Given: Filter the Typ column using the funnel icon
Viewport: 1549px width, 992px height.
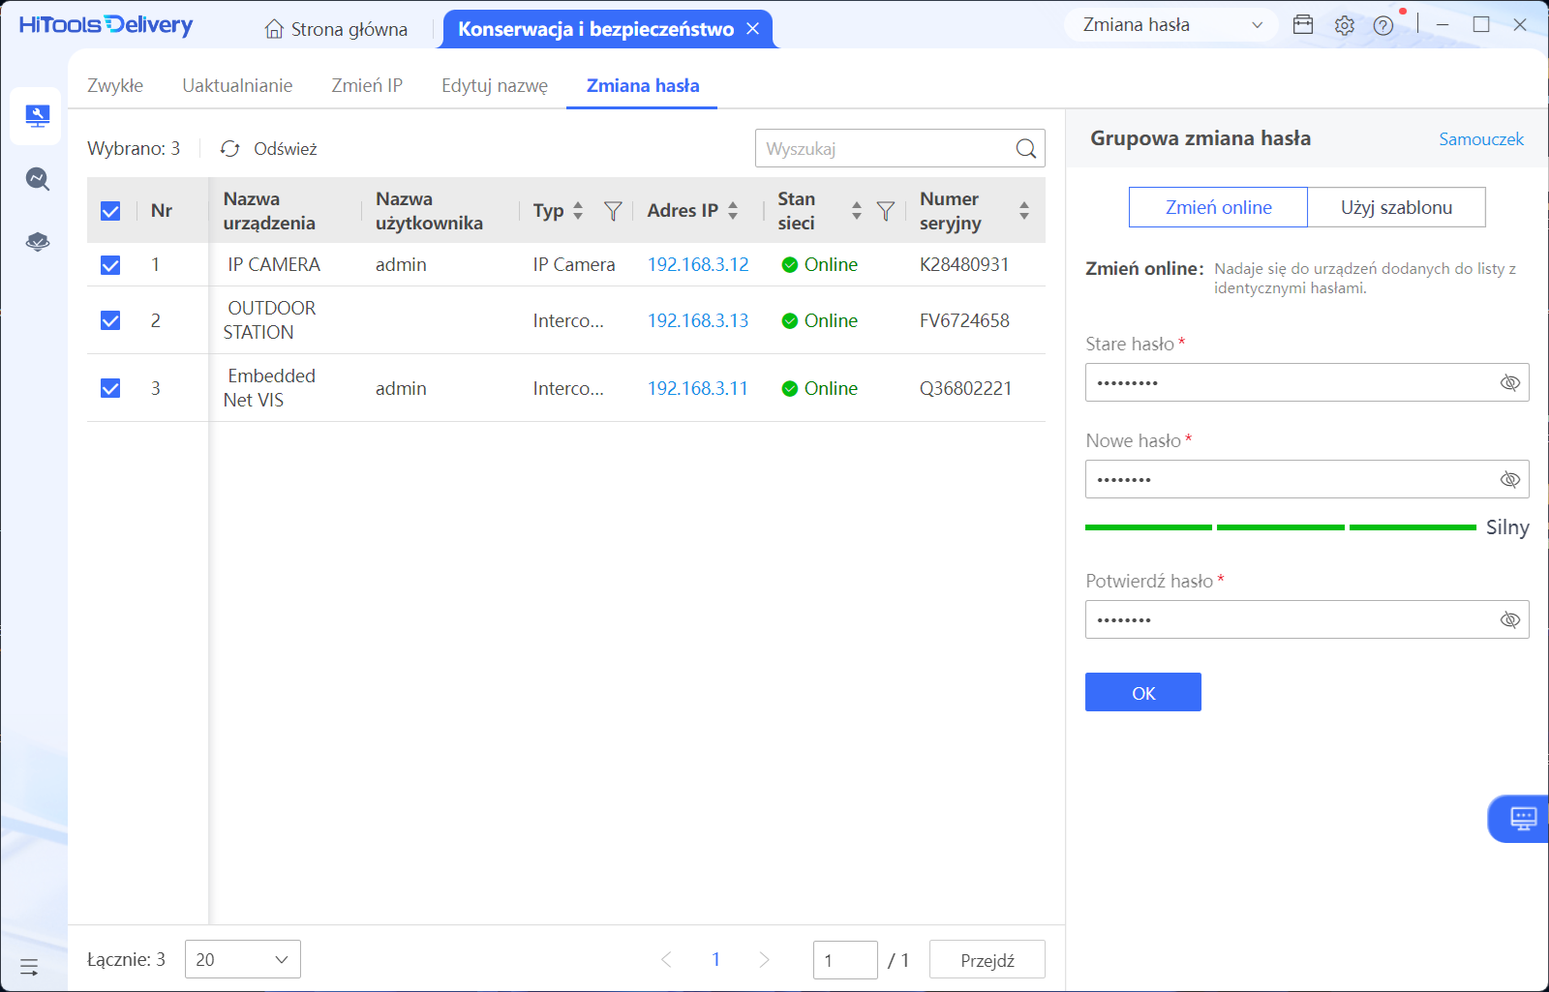Looking at the screenshot, I should click(612, 211).
